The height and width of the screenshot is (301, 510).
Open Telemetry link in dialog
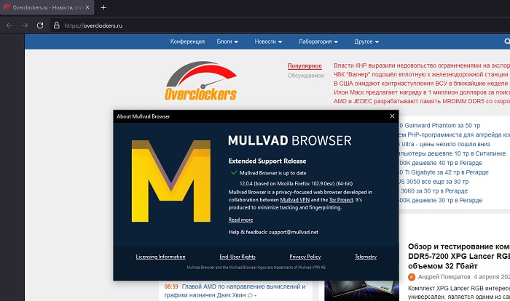tap(366, 257)
